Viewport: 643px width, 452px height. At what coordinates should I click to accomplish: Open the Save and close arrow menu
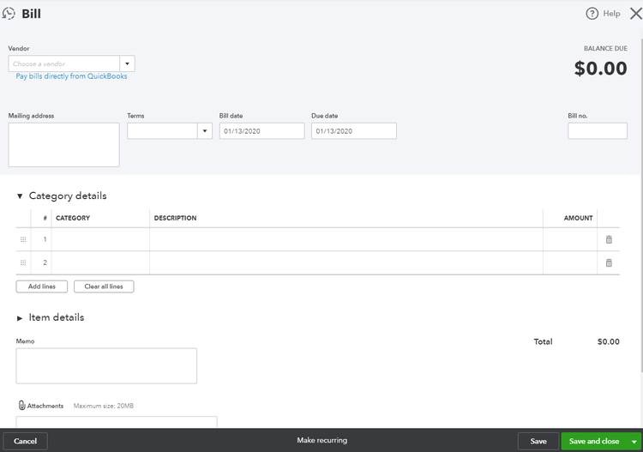coord(634,442)
